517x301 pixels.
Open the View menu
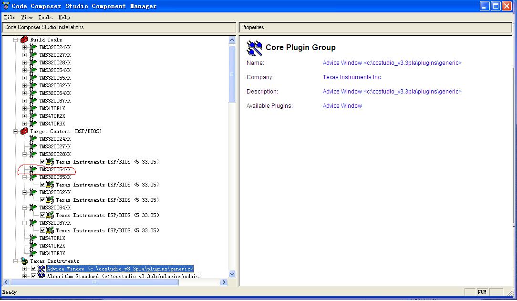(27, 18)
